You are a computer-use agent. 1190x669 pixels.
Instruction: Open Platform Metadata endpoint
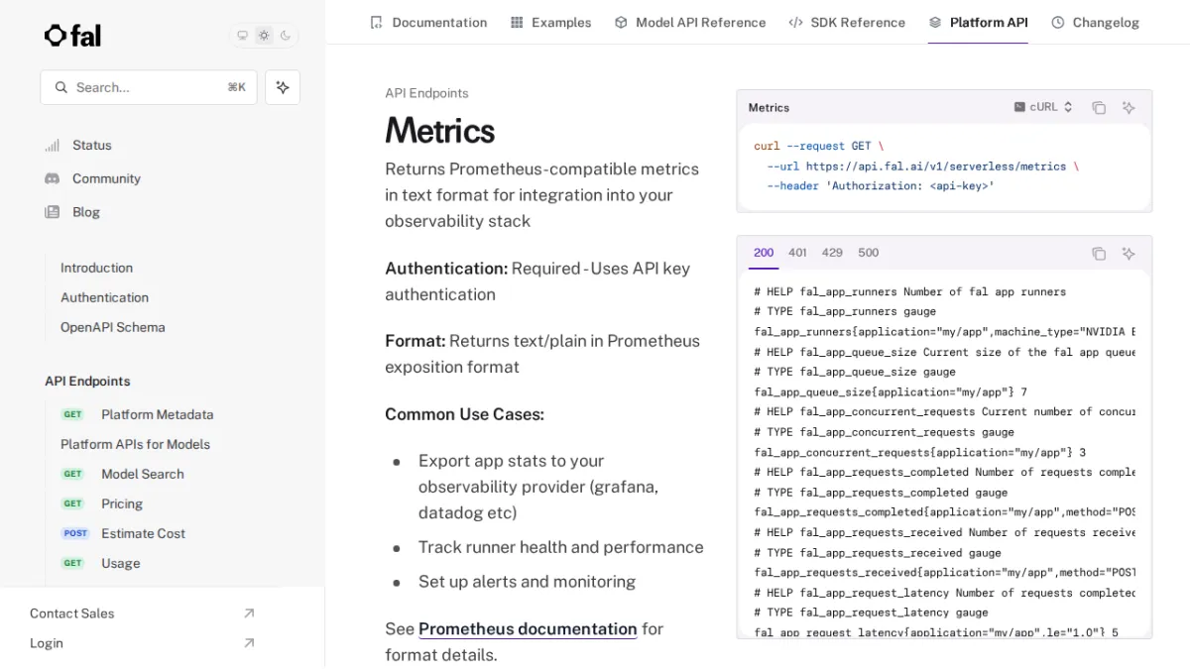click(157, 414)
